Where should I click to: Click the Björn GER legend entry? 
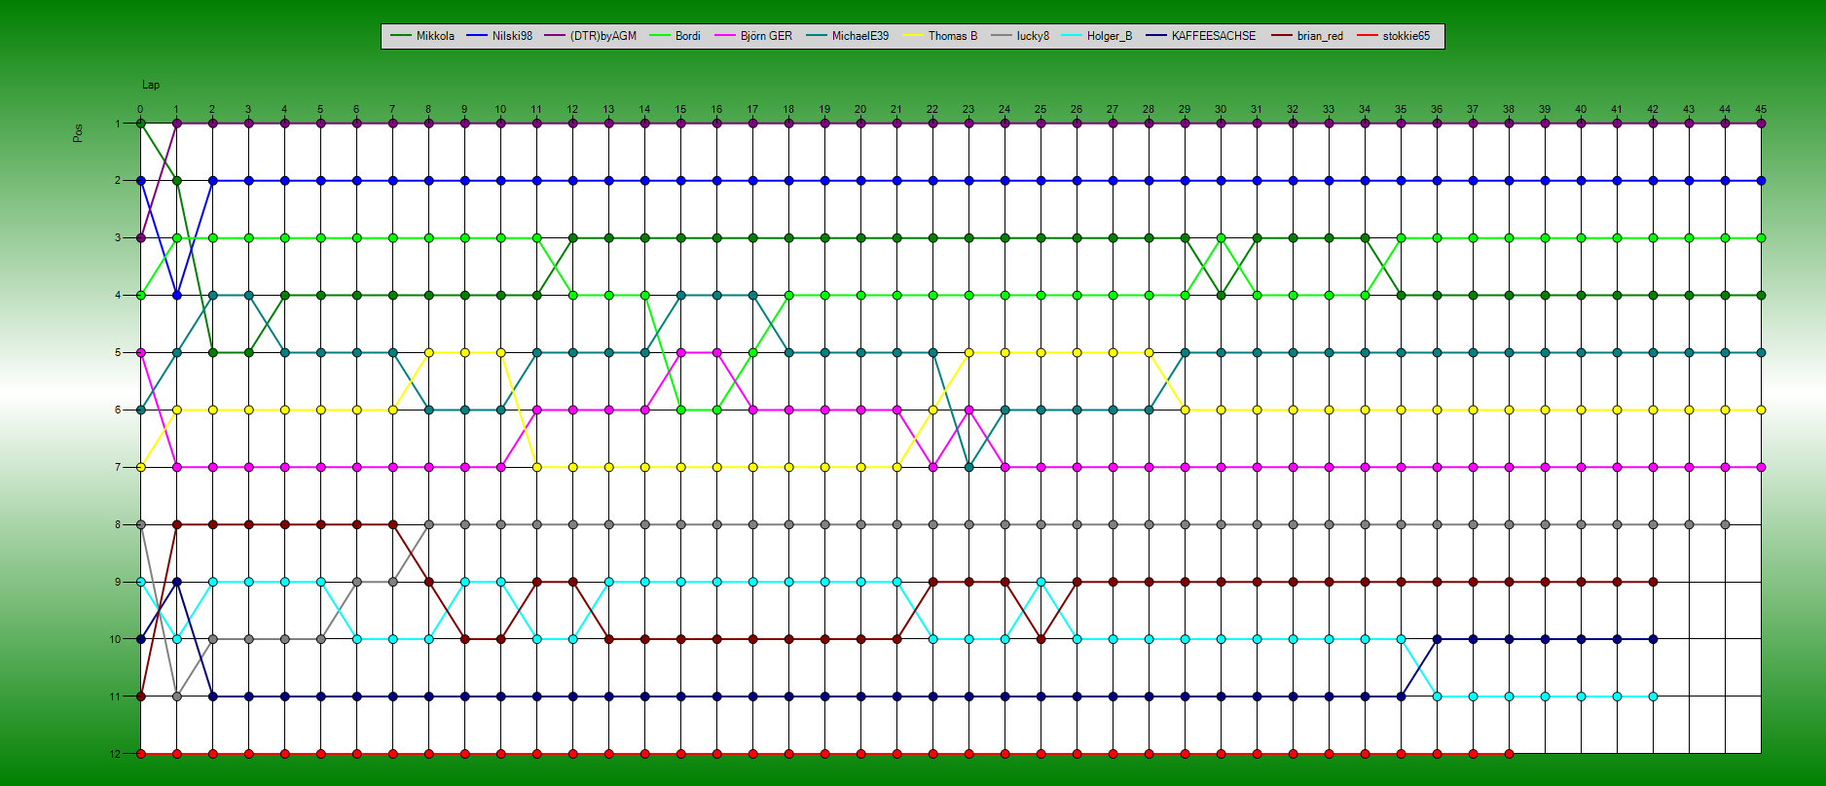click(765, 36)
